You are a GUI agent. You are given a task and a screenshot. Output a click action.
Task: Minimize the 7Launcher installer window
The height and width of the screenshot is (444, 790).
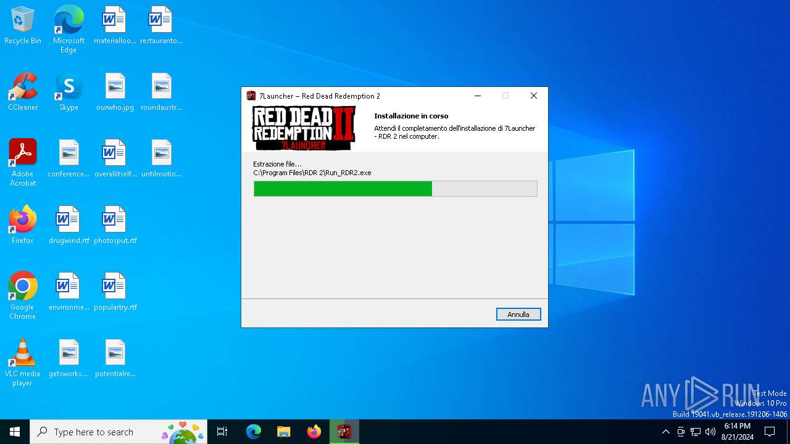pos(478,96)
